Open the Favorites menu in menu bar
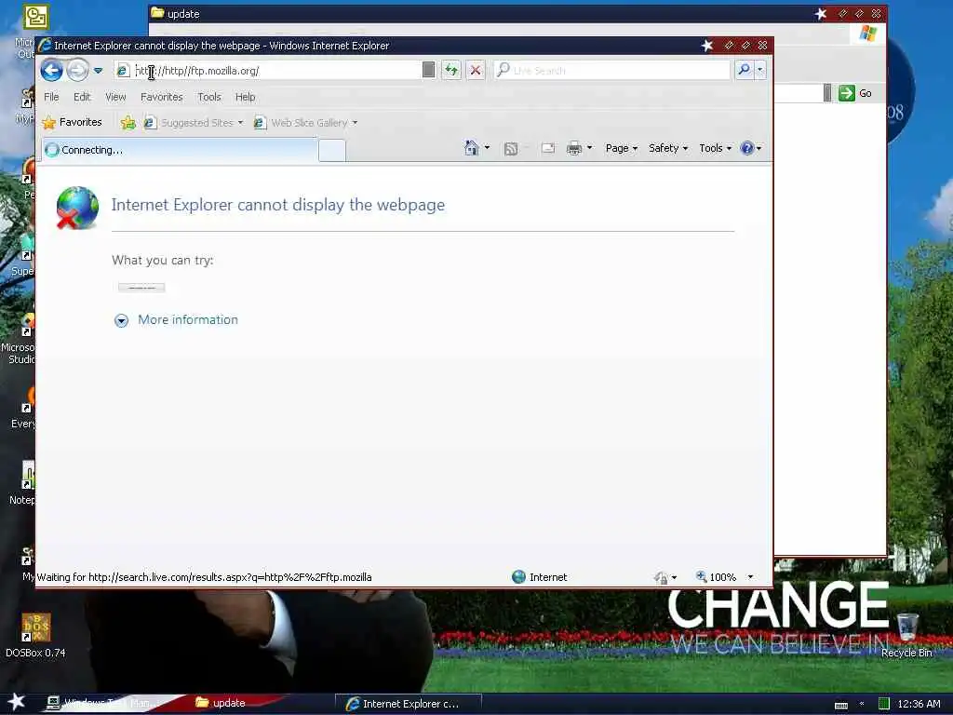The height and width of the screenshot is (715, 953). coord(162,97)
